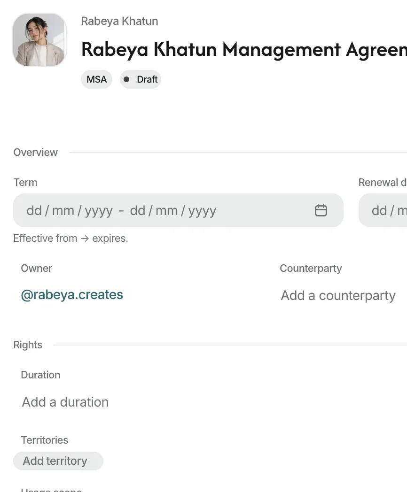Open the Term calendar picker icon
The image size is (407, 492).
click(x=321, y=210)
